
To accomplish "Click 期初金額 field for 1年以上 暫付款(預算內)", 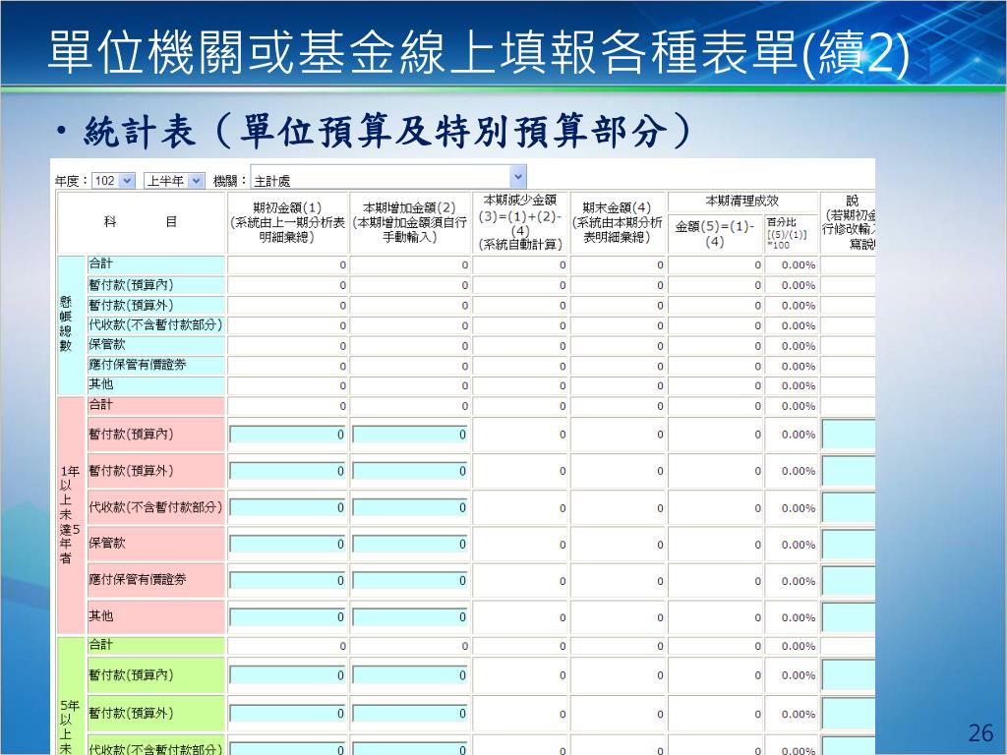I will coord(287,435).
